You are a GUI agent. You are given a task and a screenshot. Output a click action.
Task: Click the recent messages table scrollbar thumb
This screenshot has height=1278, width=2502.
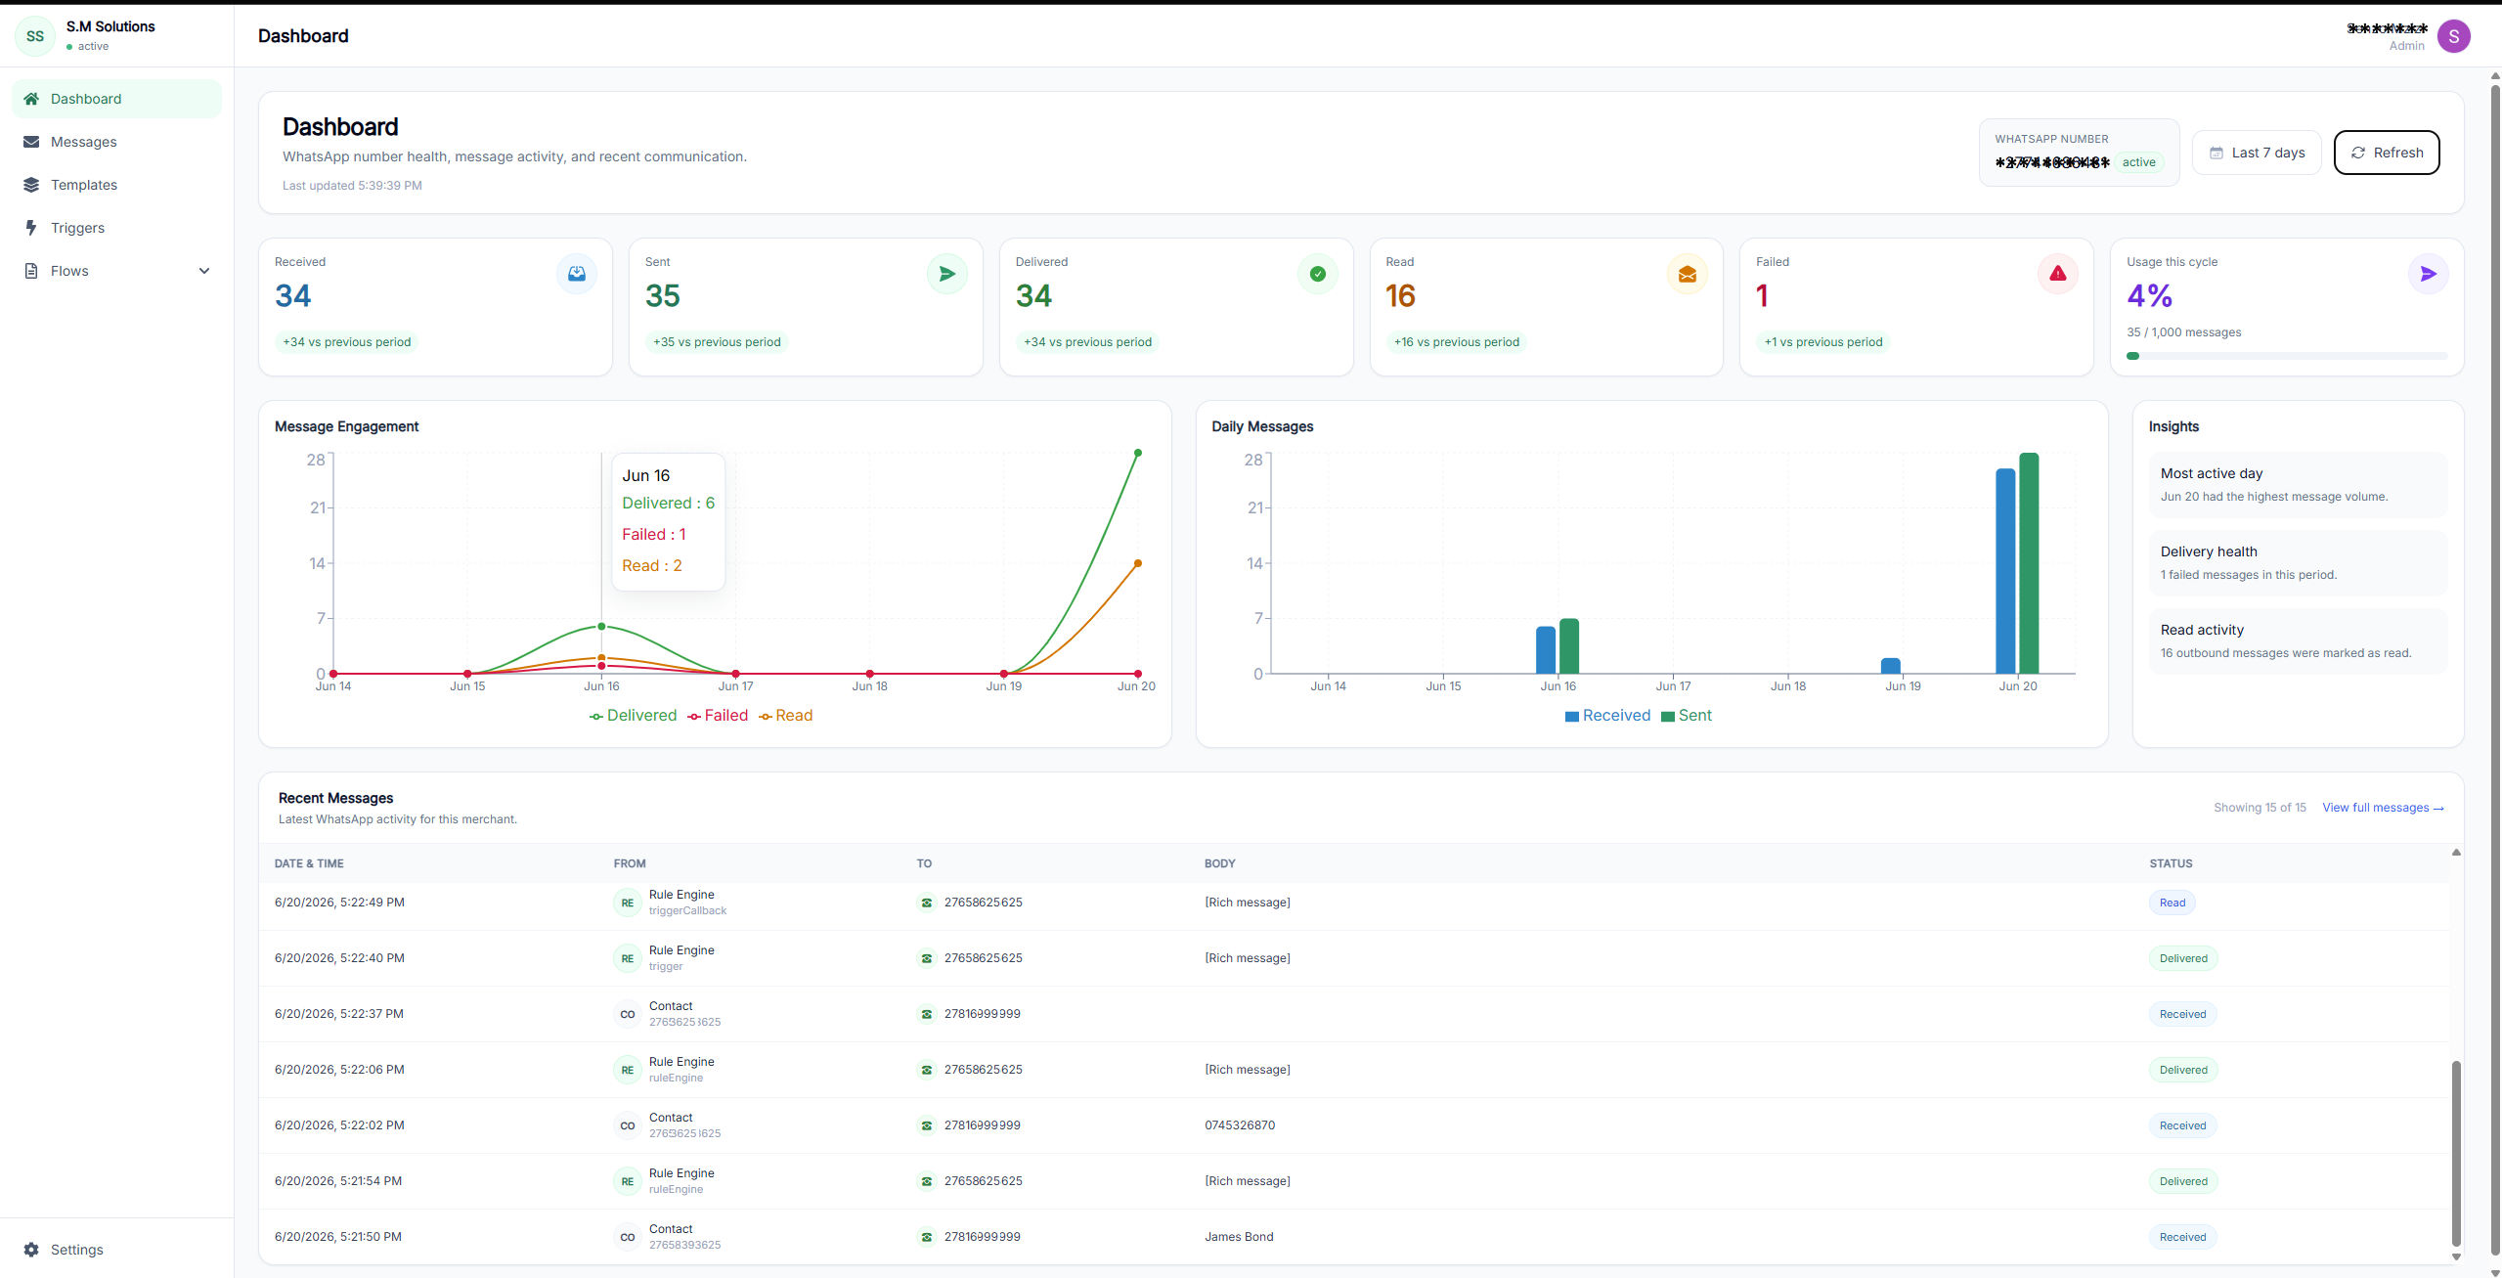tap(2455, 1154)
